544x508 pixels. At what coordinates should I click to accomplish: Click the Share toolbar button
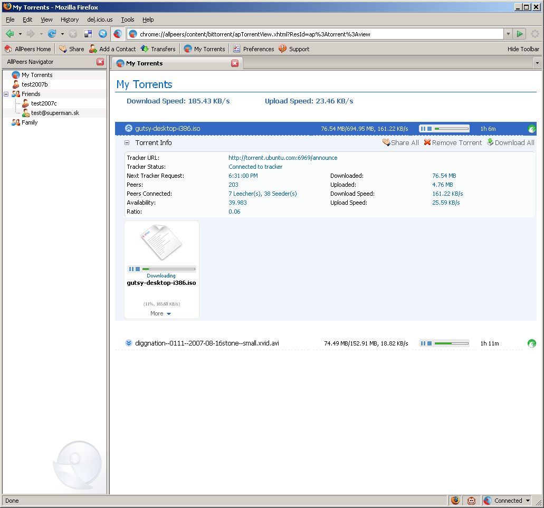[71, 49]
